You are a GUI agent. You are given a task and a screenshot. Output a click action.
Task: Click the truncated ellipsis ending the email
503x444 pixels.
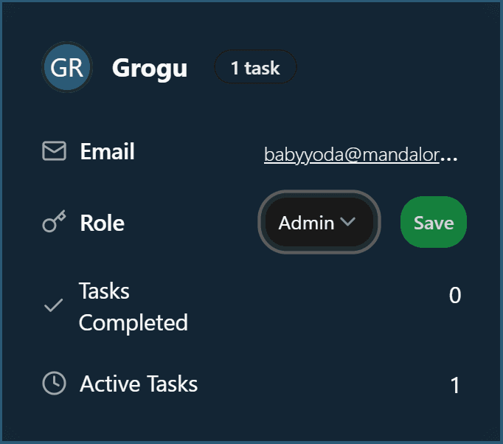click(449, 155)
